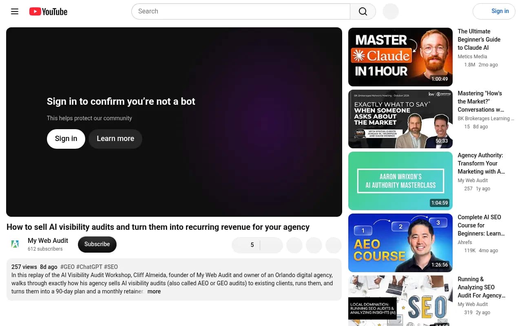Open "The Ultimate Beginner's Guide to Claude AI" title

[479, 40]
